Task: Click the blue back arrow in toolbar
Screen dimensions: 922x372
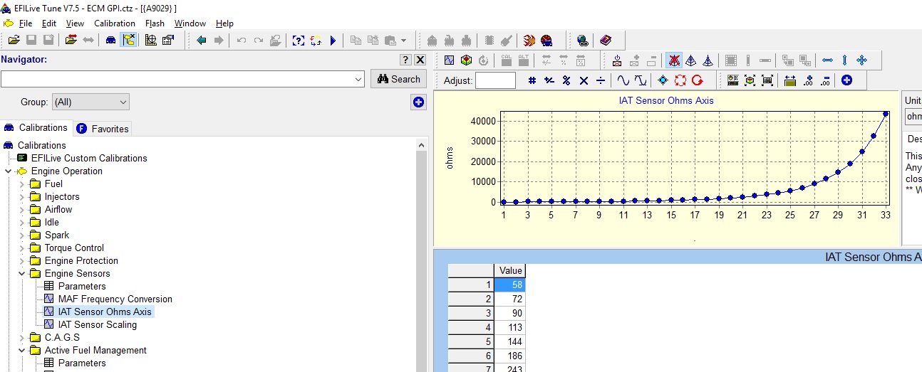Action: (202, 41)
